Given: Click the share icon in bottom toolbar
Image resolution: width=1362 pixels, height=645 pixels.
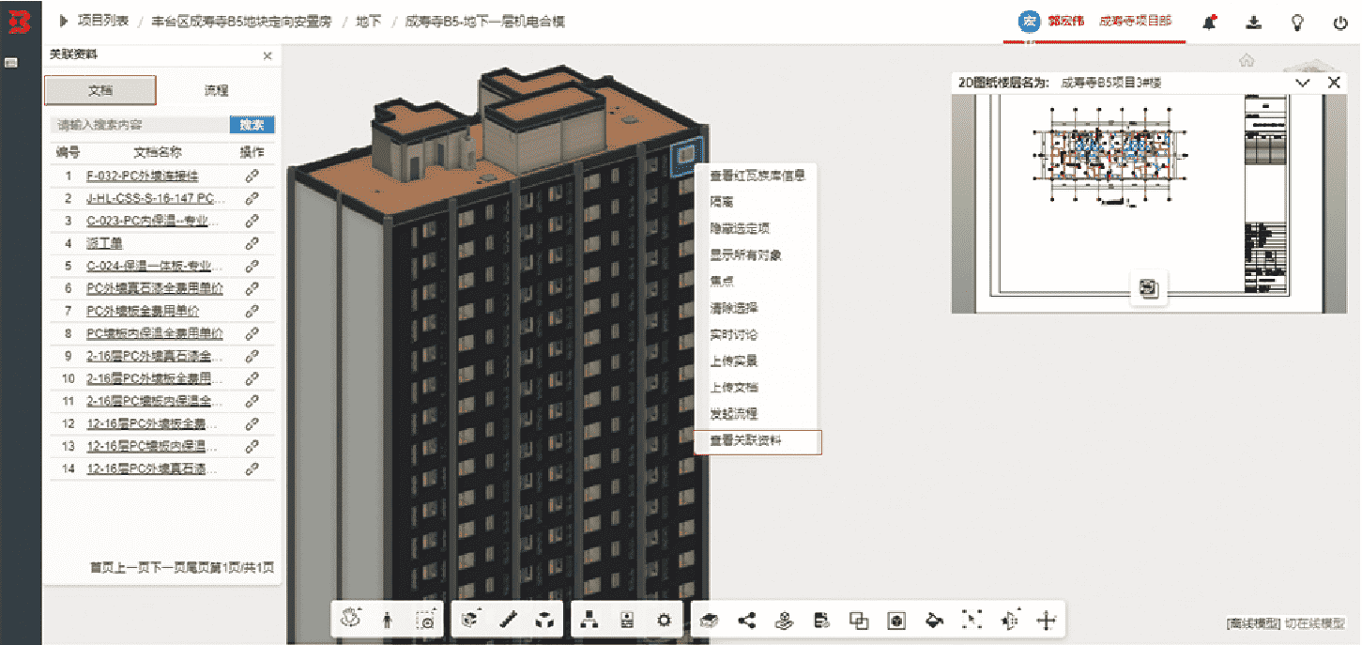Looking at the screenshot, I should point(747,620).
